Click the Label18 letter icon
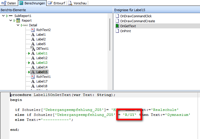The image size is (200, 139). point(33,86)
